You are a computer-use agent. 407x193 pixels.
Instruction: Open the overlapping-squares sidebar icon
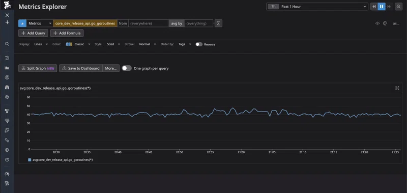tap(7, 130)
